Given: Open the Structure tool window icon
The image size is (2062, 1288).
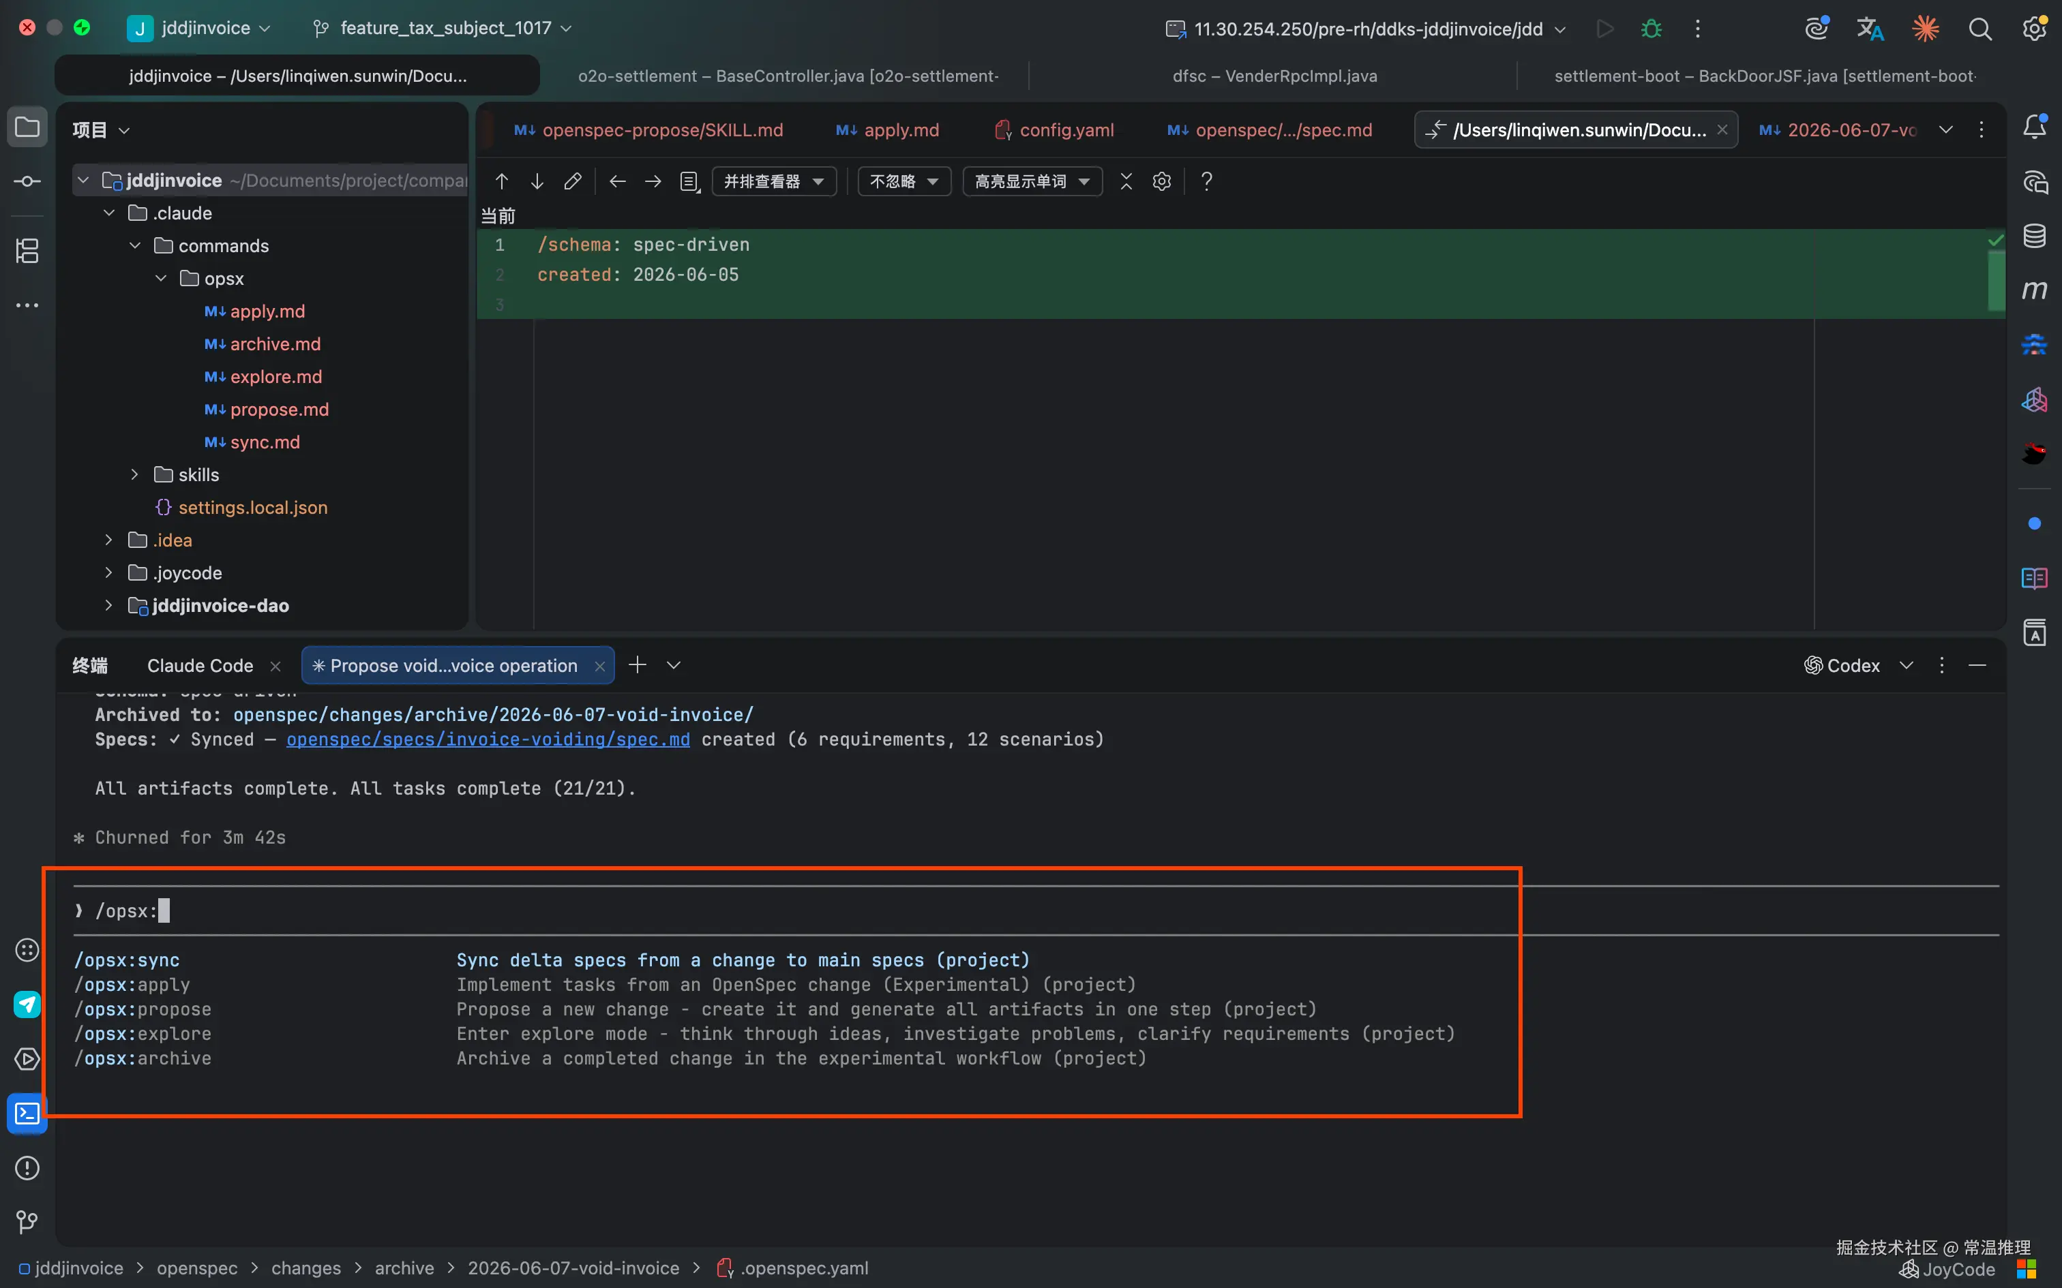Looking at the screenshot, I should pyautogui.click(x=27, y=251).
